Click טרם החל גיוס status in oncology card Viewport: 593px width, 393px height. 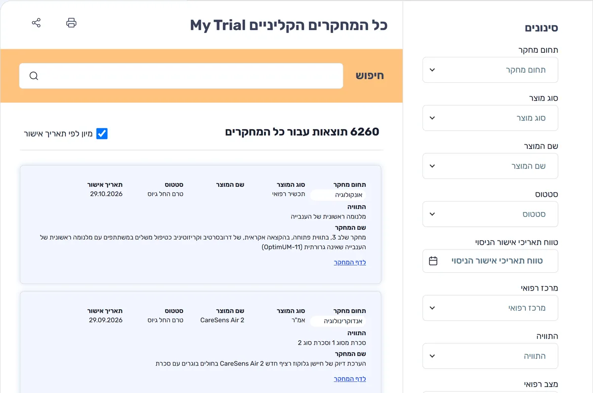click(x=166, y=194)
